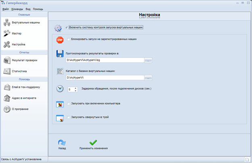Select Адрес в интернете sidebar label

pyautogui.click(x=24, y=98)
